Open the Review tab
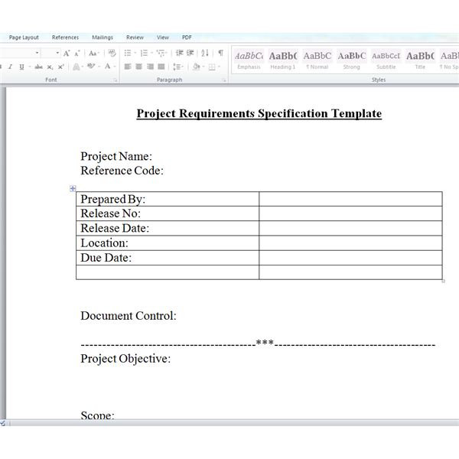This screenshot has width=459, height=459. [135, 37]
